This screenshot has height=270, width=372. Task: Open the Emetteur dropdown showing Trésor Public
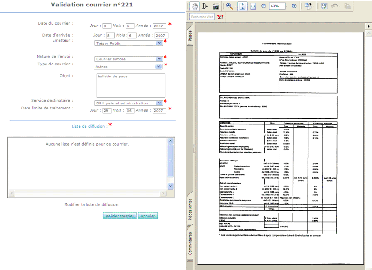coord(129,43)
